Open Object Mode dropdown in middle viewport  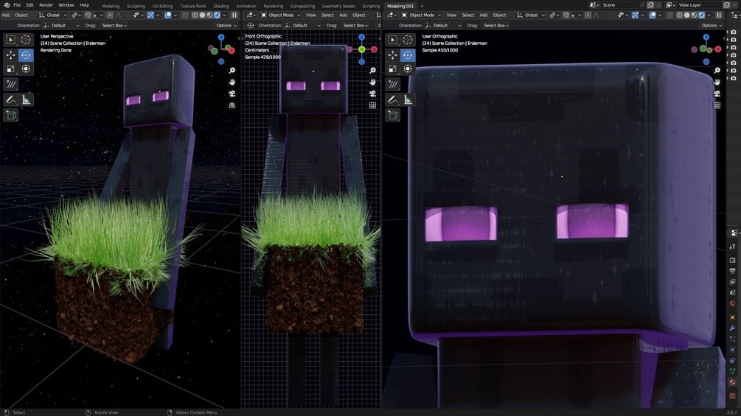click(x=281, y=15)
